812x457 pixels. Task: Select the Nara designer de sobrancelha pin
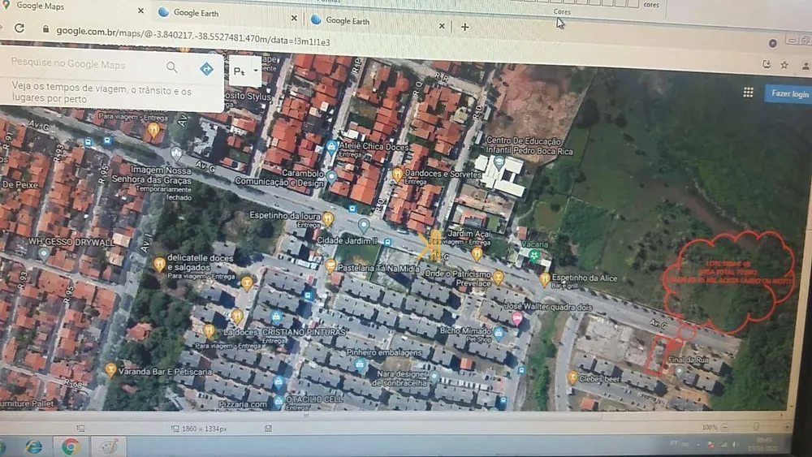[434, 377]
